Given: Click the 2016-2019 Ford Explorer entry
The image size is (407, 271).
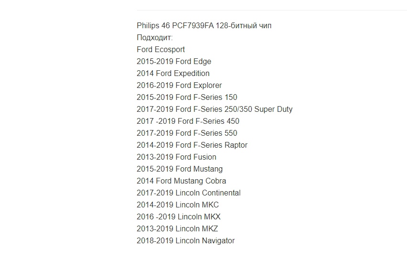Looking at the screenshot, I should (180, 85).
